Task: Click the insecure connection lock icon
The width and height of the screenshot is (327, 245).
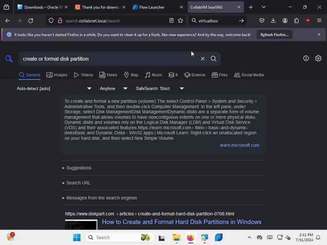Action: [60, 21]
